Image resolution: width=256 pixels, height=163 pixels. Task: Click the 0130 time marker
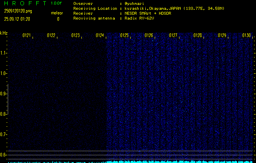pos(247,35)
